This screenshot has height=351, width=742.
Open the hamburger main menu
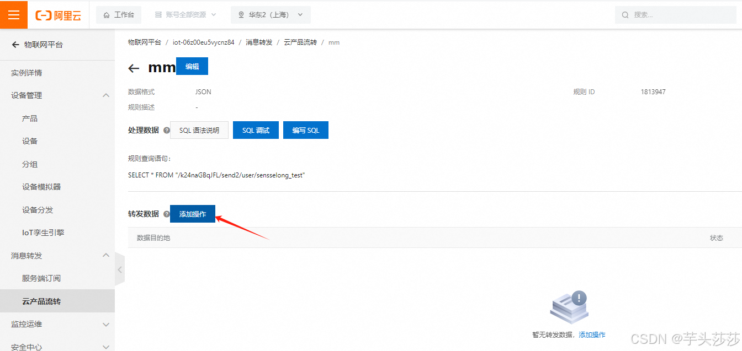point(14,14)
